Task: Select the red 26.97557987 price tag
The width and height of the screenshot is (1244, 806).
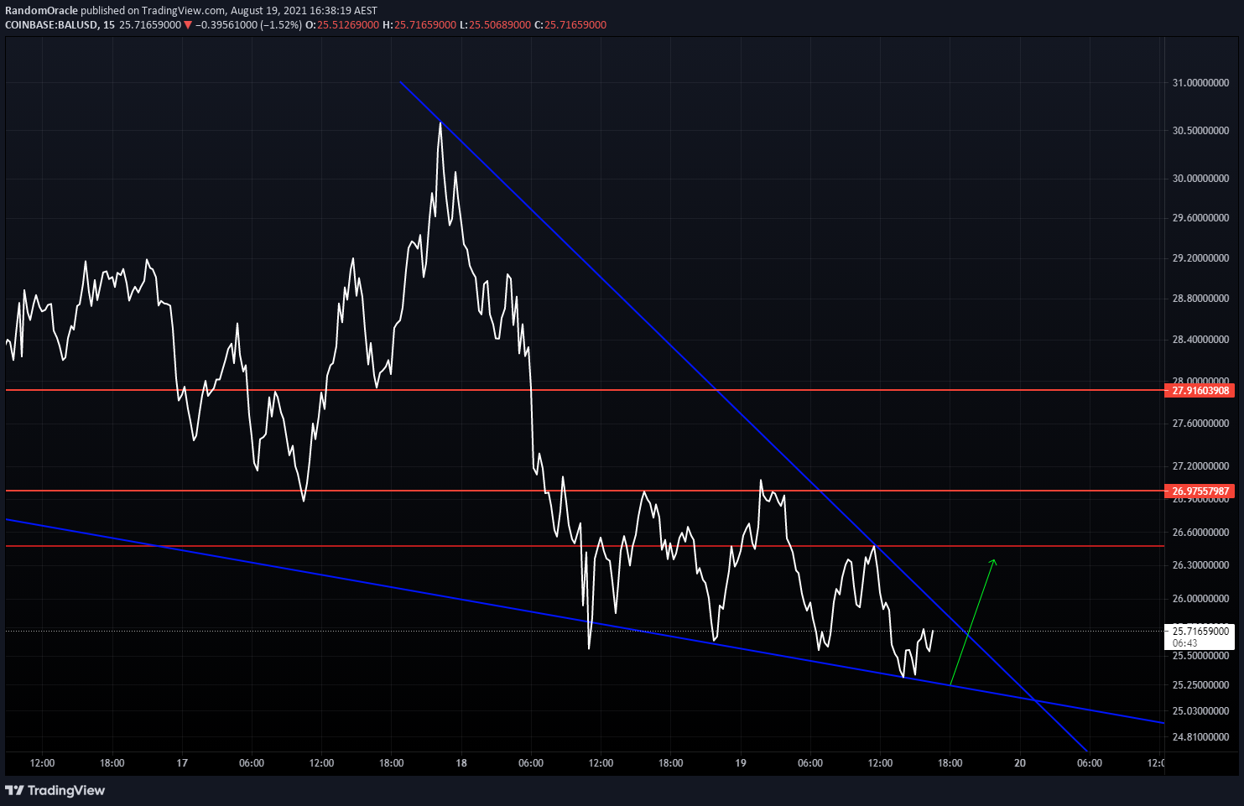Action: pos(1200,491)
